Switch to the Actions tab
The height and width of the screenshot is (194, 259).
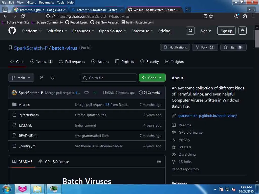pos(100,62)
